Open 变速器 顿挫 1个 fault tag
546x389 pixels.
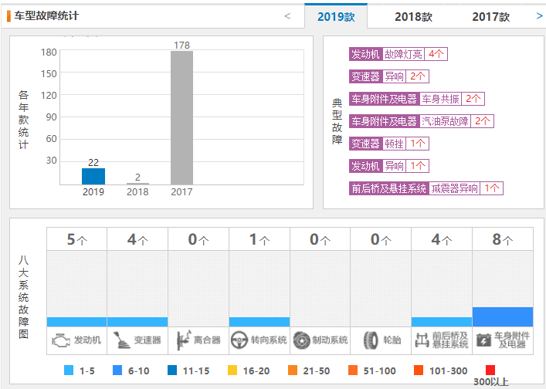click(389, 144)
